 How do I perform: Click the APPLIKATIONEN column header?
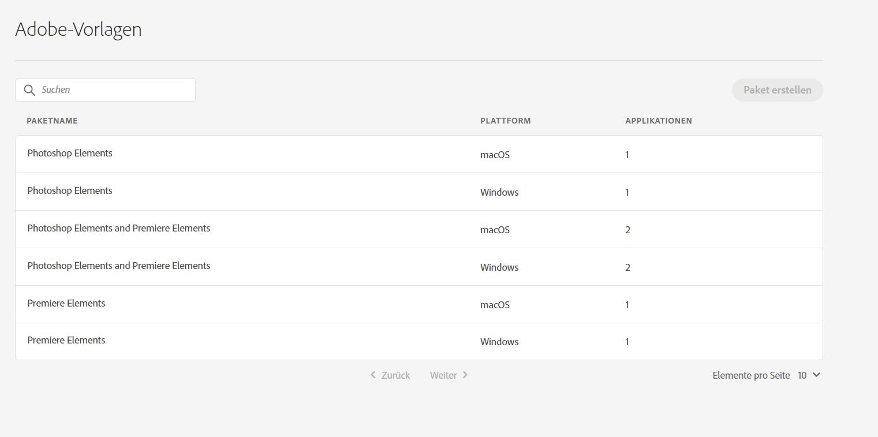coord(658,121)
